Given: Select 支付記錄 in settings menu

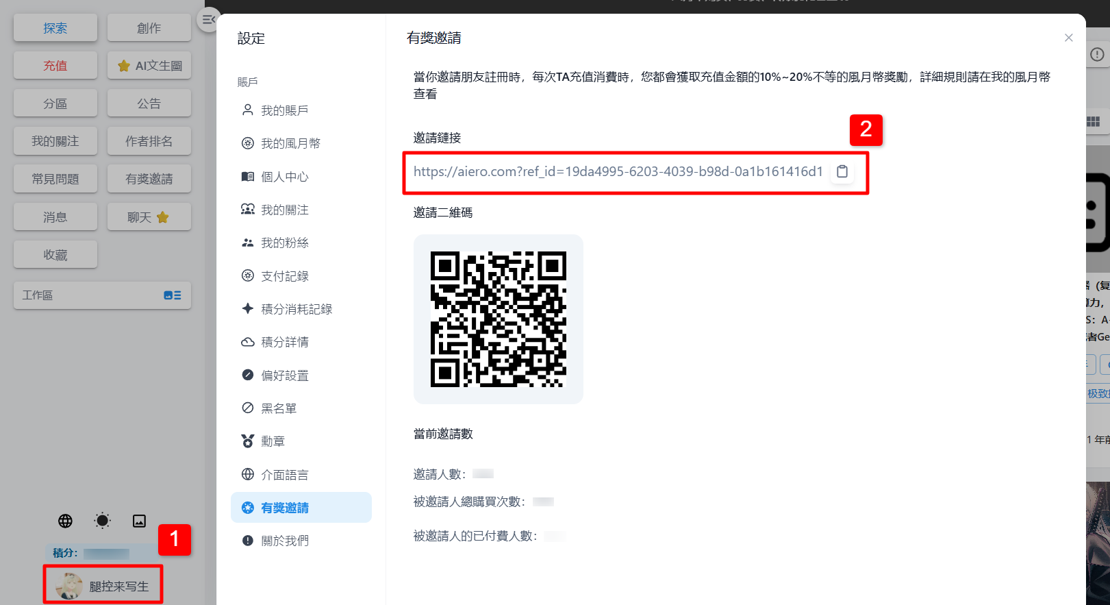Looking at the screenshot, I should (301, 276).
